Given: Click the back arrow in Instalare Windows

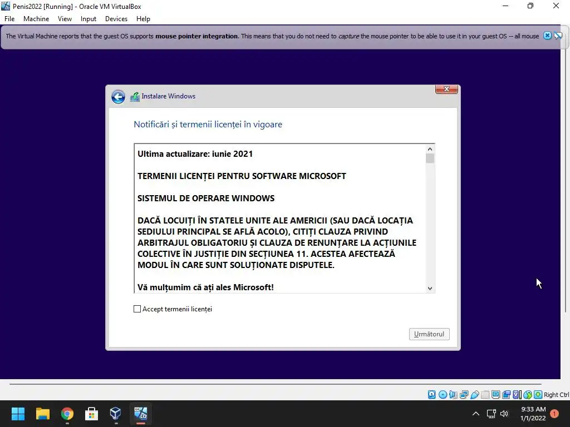Looking at the screenshot, I should point(118,97).
